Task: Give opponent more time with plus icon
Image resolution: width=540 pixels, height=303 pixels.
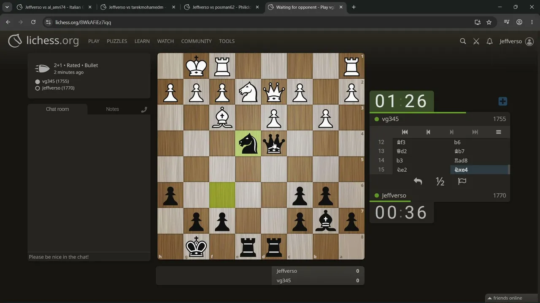Action: (x=502, y=101)
